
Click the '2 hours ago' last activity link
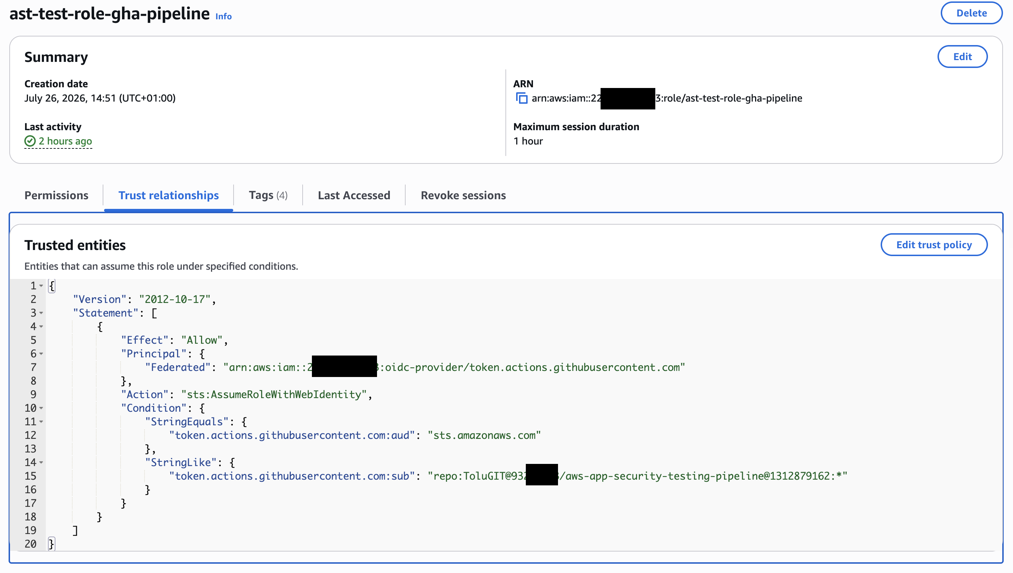65,141
